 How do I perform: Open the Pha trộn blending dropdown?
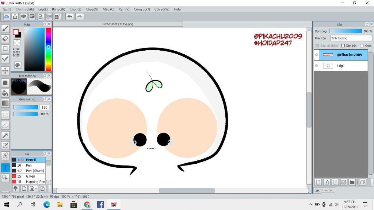tap(351, 38)
